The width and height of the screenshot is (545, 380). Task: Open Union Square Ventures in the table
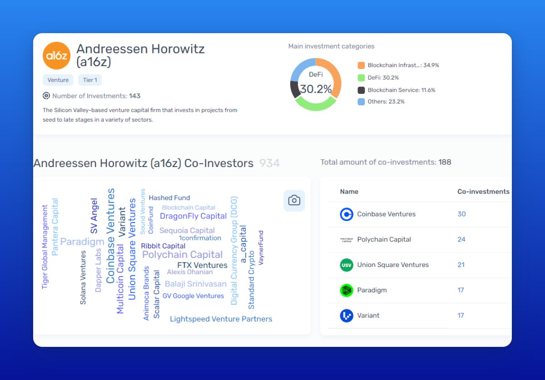pos(393,265)
